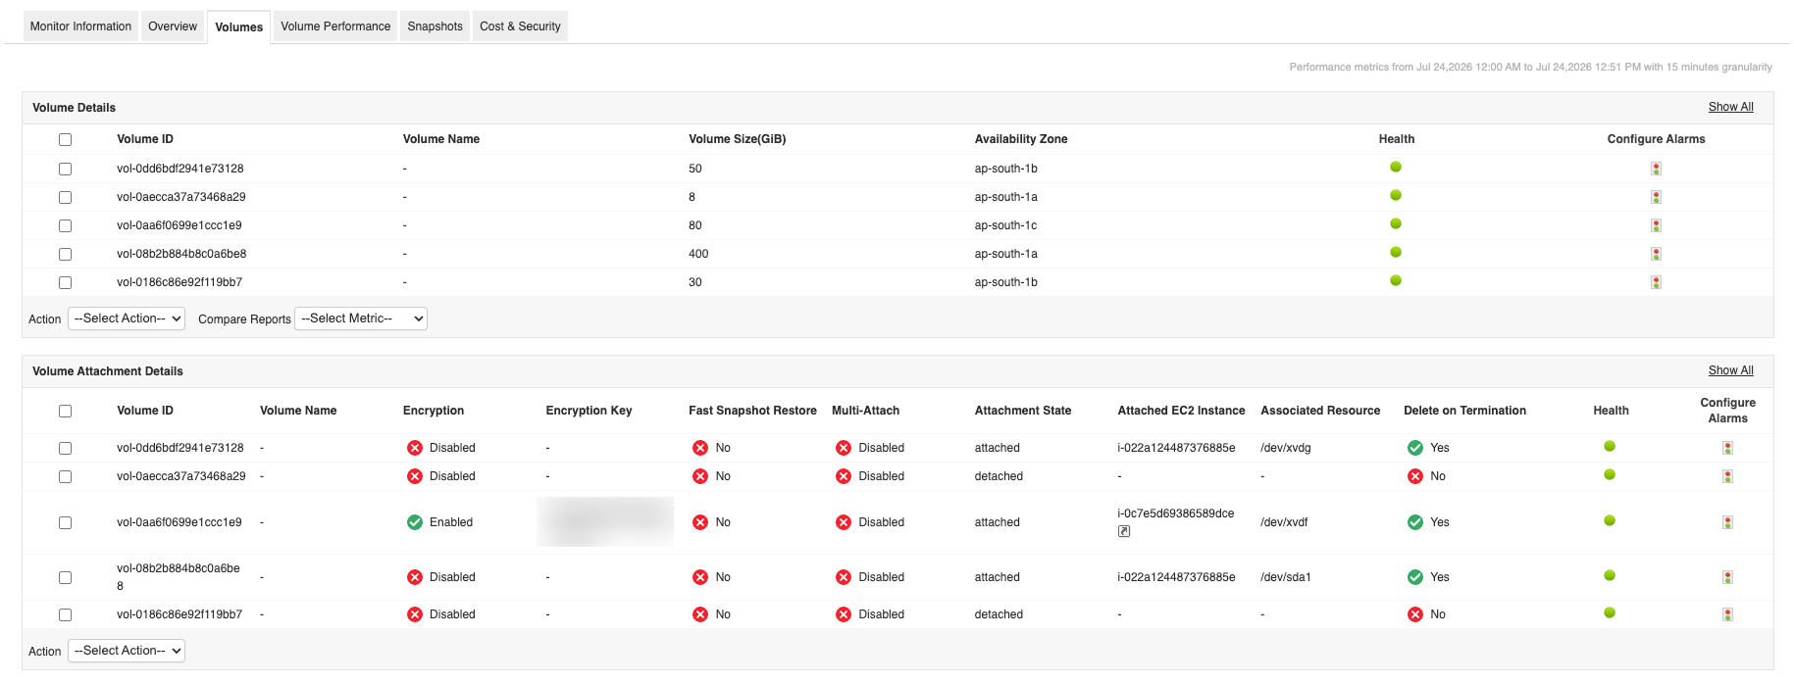This screenshot has width=1794, height=684.
Task: Click performance metrics time range note
Action: click(x=1530, y=67)
